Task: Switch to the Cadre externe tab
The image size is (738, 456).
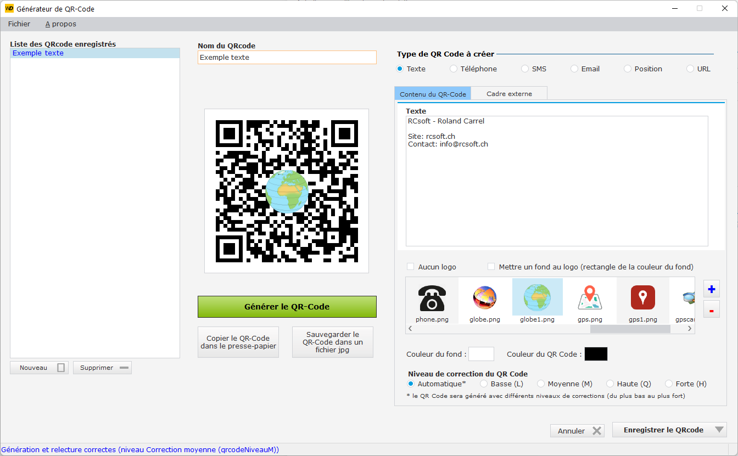Action: click(509, 93)
